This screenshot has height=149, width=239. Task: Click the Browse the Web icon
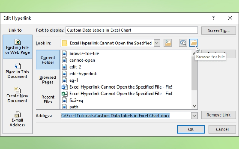click(183, 43)
